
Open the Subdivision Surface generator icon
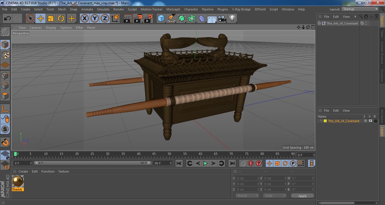click(x=182, y=19)
